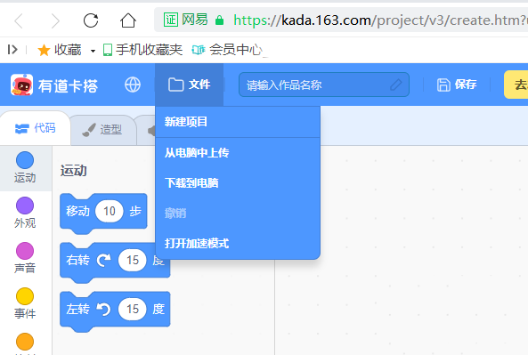Select the orange category circle below 事件
Image resolution: width=528 pixels, height=355 pixels.
pos(25,342)
